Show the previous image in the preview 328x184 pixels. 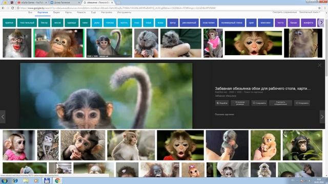3,117
